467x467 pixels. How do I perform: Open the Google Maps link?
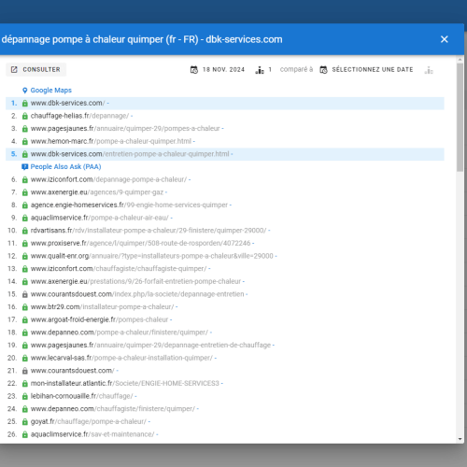[51, 90]
